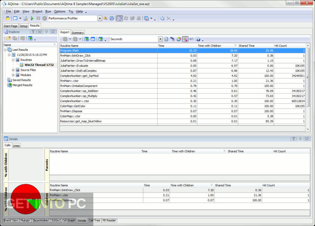This screenshot has height=226, width=315.
Task: Open the Options menu
Action: click(x=60, y=12)
